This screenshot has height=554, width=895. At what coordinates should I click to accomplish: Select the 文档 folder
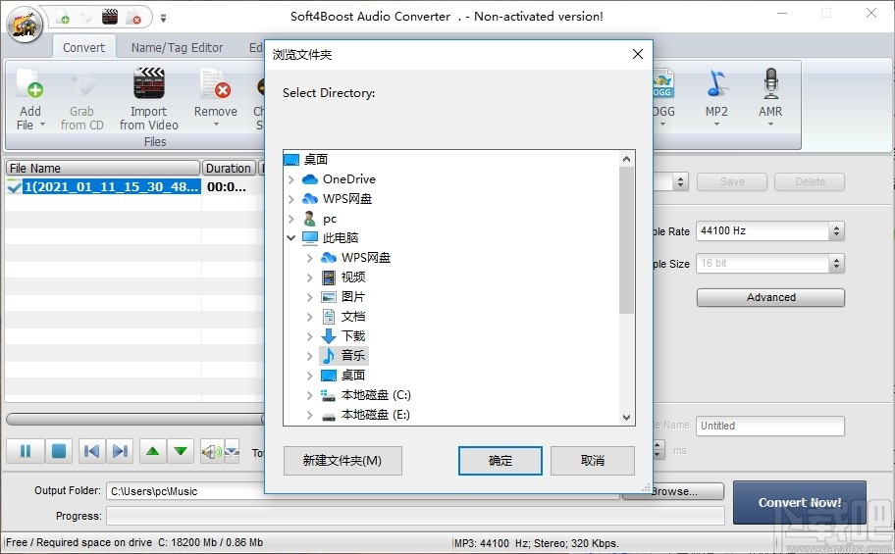[x=352, y=316]
